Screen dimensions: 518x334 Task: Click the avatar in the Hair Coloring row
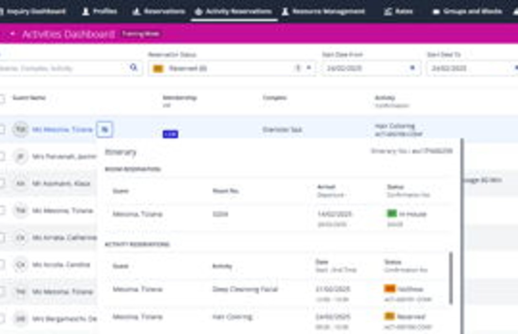point(20,129)
